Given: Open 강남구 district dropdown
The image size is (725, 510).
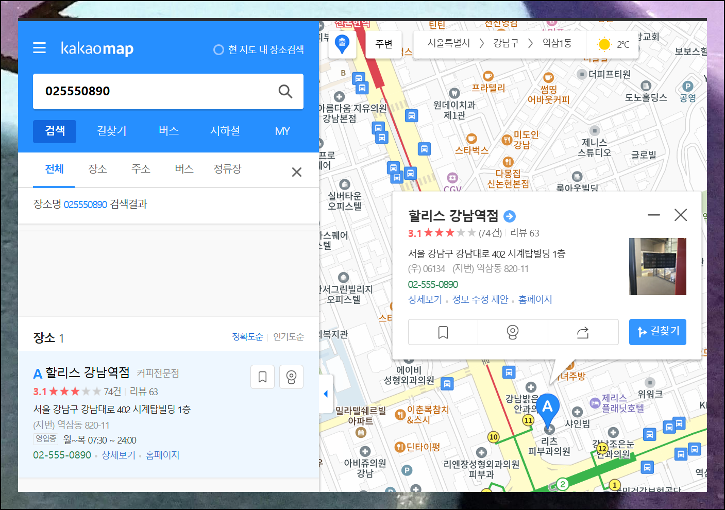Looking at the screenshot, I should click(x=506, y=43).
